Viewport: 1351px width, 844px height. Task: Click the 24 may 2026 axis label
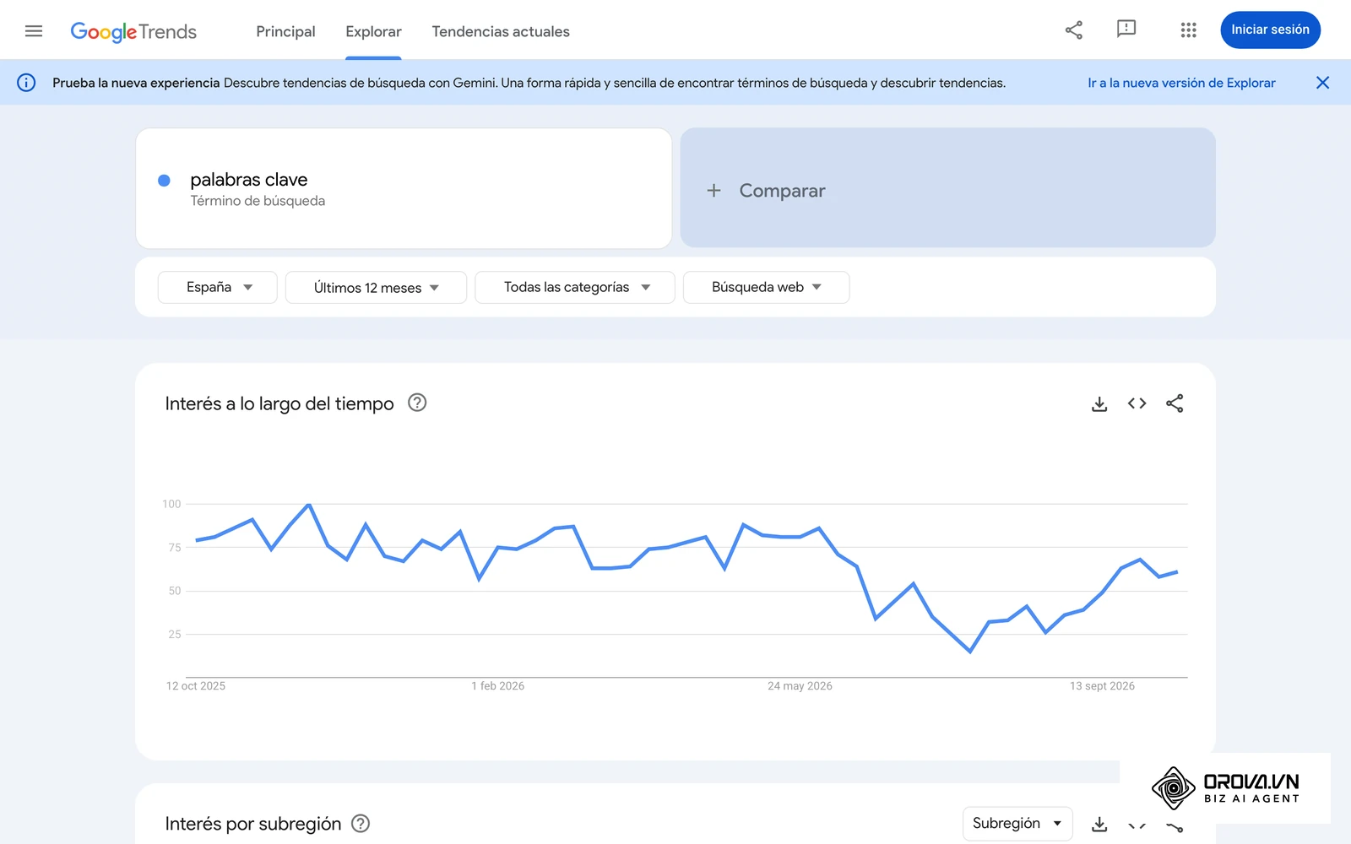click(800, 686)
